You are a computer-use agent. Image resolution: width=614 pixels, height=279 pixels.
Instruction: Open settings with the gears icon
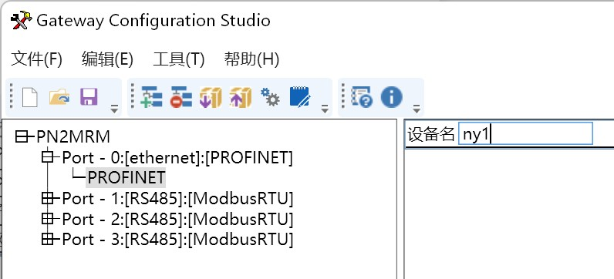tap(270, 97)
